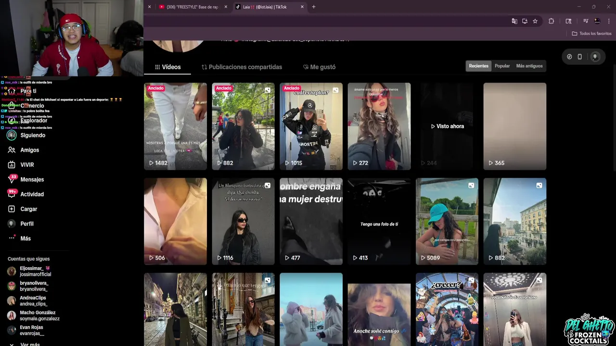Open the Chrome three-dot menu
The height and width of the screenshot is (346, 616).
click(609, 21)
